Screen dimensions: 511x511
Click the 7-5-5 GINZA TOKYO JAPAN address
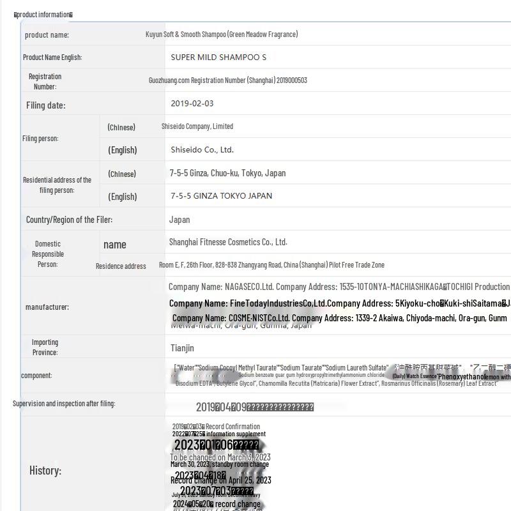[221, 196]
